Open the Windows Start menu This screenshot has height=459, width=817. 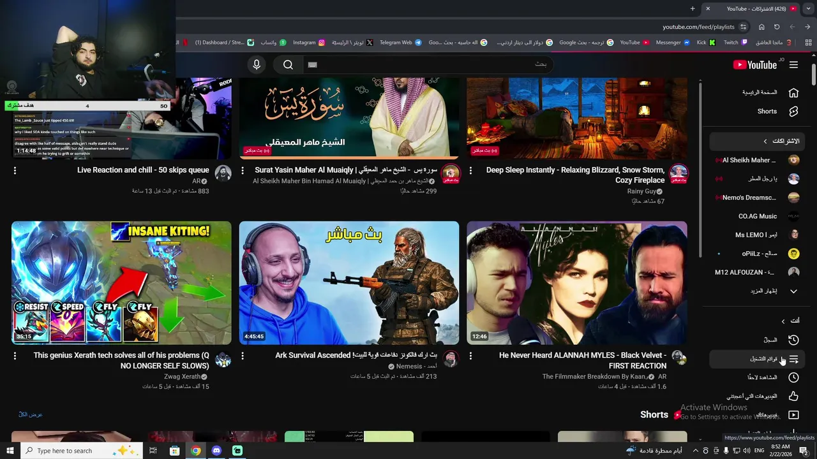click(x=10, y=451)
